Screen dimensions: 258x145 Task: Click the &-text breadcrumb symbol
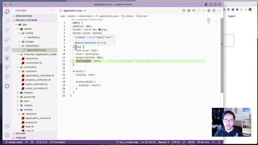click(141, 16)
